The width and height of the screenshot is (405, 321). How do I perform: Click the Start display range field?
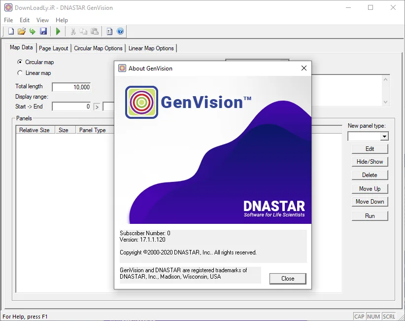(71, 107)
